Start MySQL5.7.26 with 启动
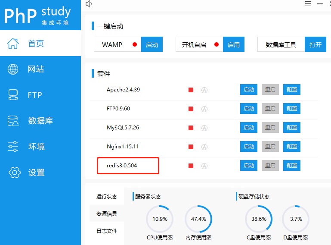The height and width of the screenshot is (245, 331). tap(249, 127)
